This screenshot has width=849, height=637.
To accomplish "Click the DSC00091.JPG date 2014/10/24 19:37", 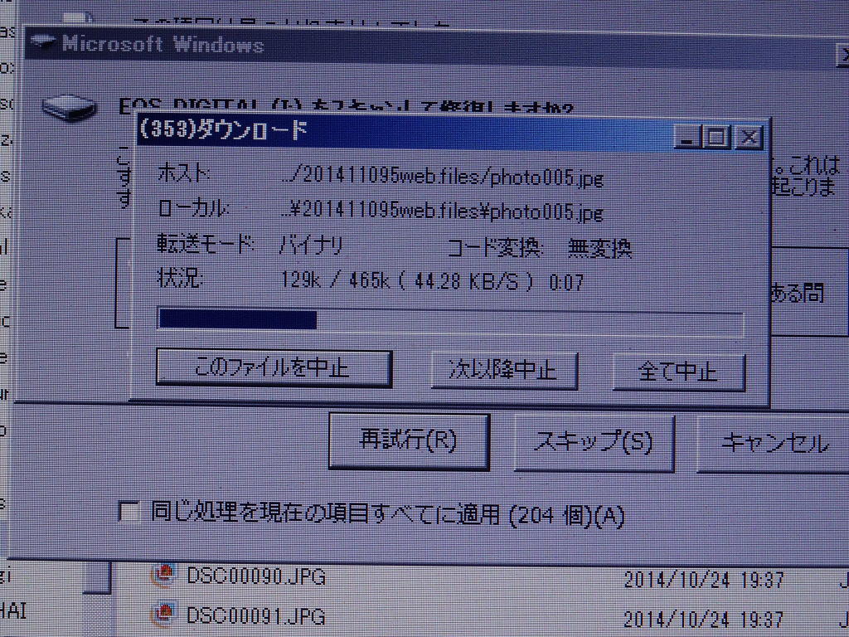I will 703,619.
